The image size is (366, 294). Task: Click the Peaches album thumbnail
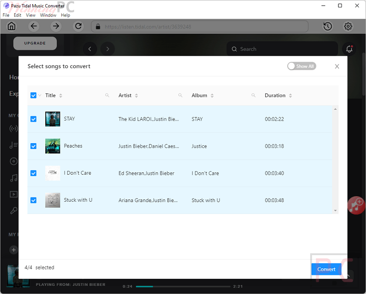[x=53, y=146]
